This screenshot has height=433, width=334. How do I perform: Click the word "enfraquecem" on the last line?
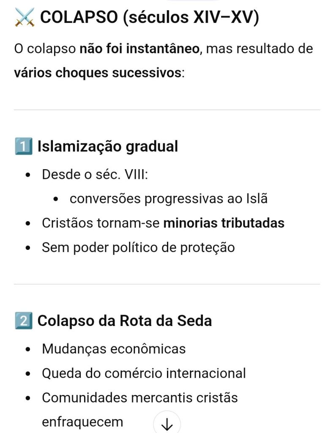click(x=82, y=422)
